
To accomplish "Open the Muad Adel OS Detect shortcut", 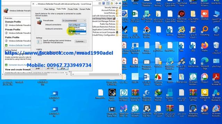I will 123,95.
